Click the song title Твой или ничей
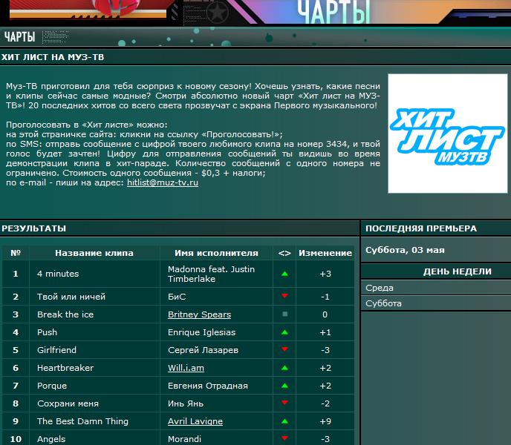Screen dimensions: 511x445 [x=71, y=297]
